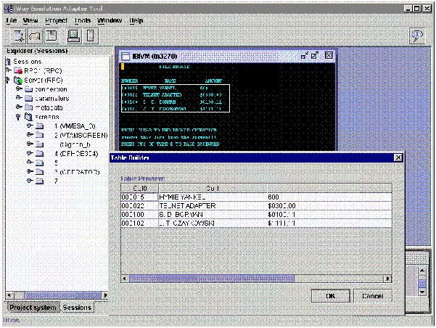Click the floppy-disk save toolbar icon

point(52,36)
